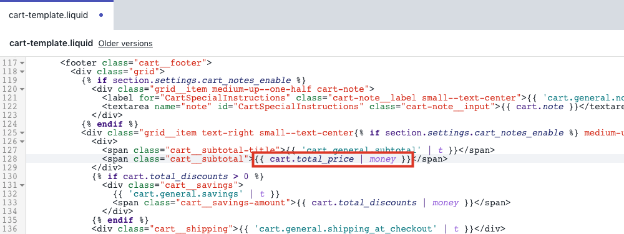Click line number 119 in gutter

point(9,80)
